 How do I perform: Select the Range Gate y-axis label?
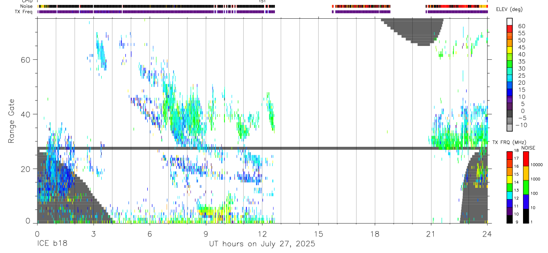click(x=11, y=120)
